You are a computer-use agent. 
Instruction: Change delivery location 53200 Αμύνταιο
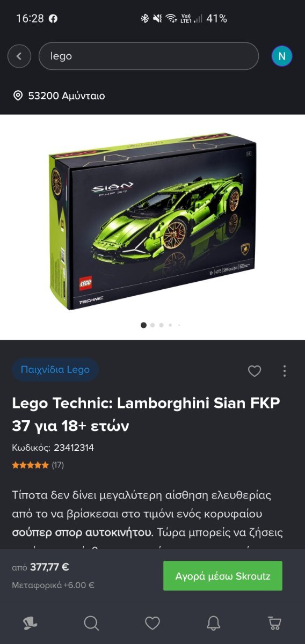pyautogui.click(x=59, y=96)
